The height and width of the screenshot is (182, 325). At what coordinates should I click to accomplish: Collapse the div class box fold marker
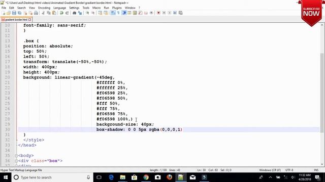click(x=16, y=161)
